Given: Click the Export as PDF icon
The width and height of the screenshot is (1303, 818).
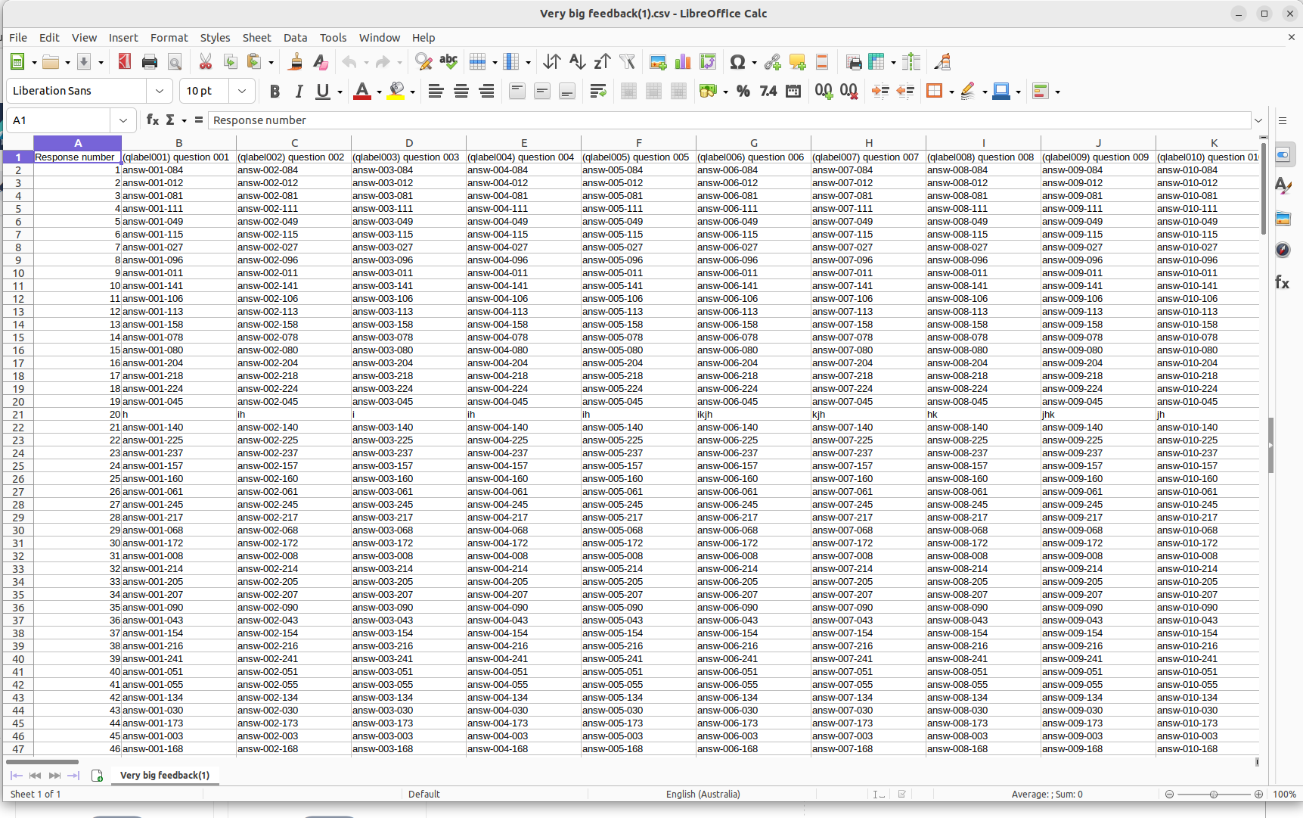Looking at the screenshot, I should (x=125, y=62).
